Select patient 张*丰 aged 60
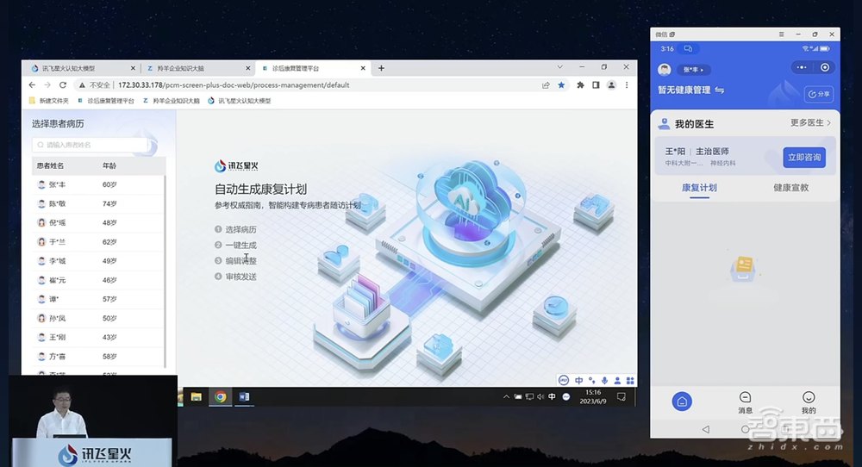This screenshot has width=862, height=467. coord(98,184)
